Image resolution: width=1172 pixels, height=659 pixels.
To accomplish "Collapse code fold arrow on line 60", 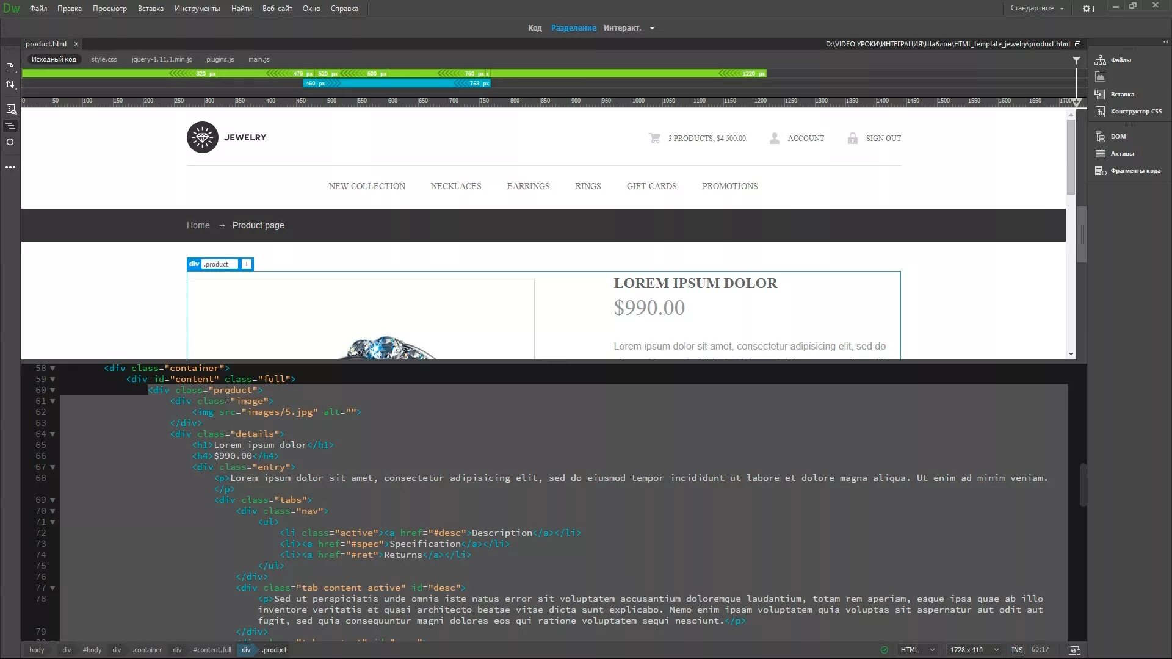I will pyautogui.click(x=52, y=391).
